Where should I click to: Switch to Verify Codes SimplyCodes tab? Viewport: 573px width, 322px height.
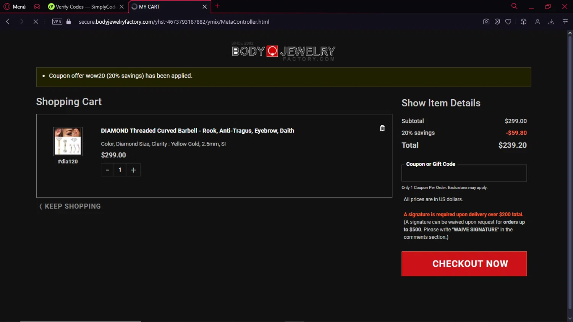[82, 6]
